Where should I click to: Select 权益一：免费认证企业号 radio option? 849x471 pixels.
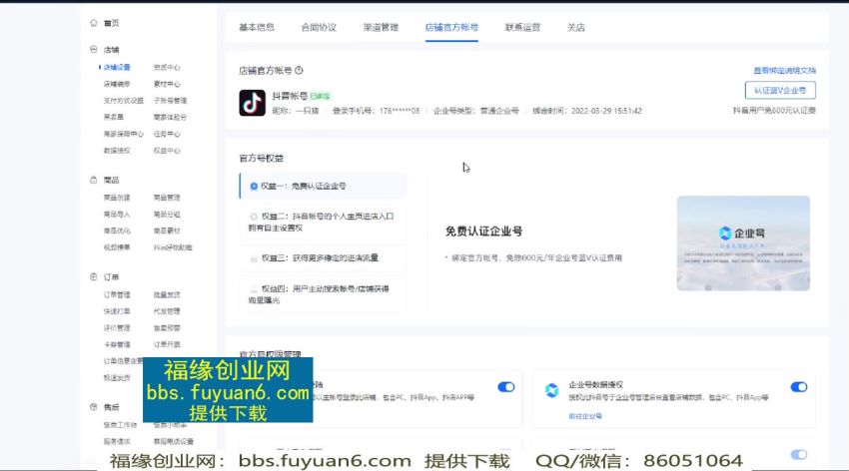tap(323, 186)
